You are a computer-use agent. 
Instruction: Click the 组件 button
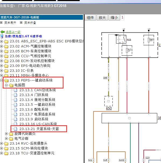(x=90, y=18)
